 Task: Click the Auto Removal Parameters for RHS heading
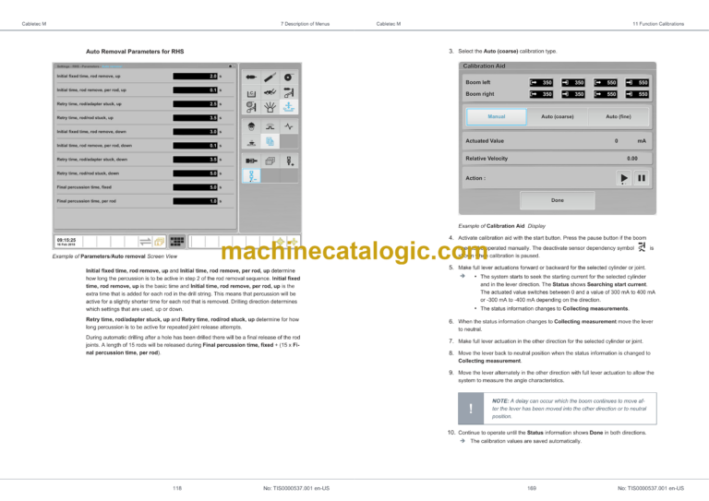135,52
